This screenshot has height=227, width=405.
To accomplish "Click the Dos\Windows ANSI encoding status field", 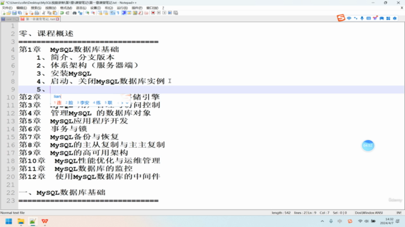I will 368,213.
